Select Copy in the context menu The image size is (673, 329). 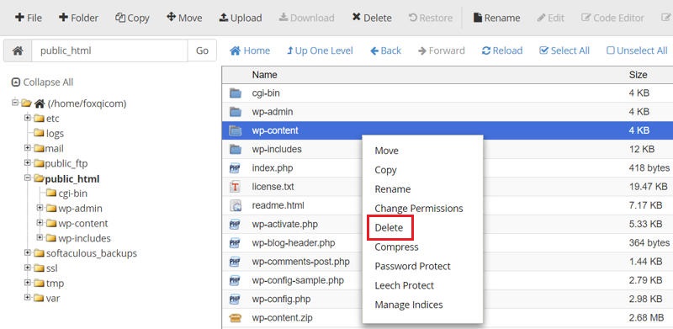385,170
